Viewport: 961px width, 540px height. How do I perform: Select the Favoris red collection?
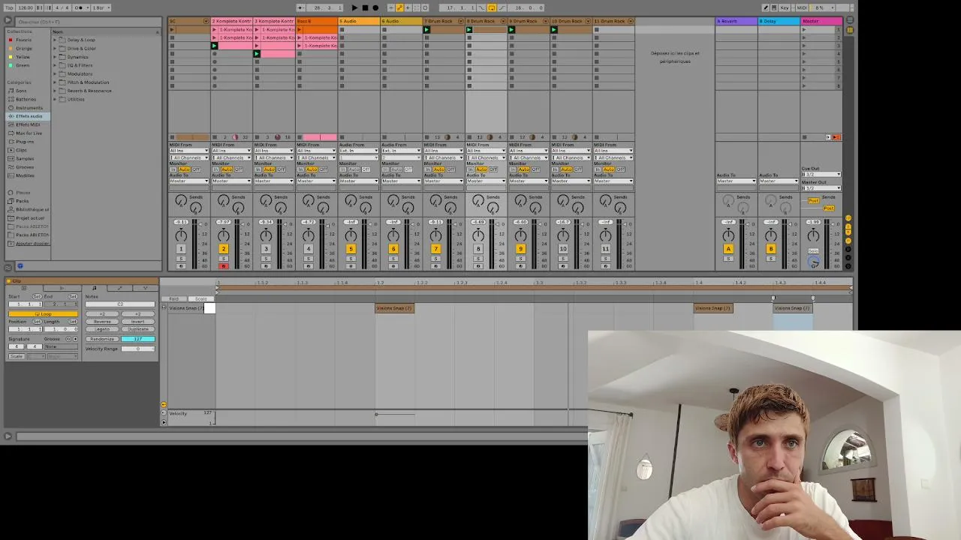click(x=23, y=40)
